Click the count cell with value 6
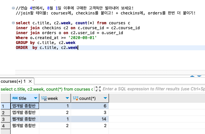This screenshot has height=134, width=205. [90, 106]
